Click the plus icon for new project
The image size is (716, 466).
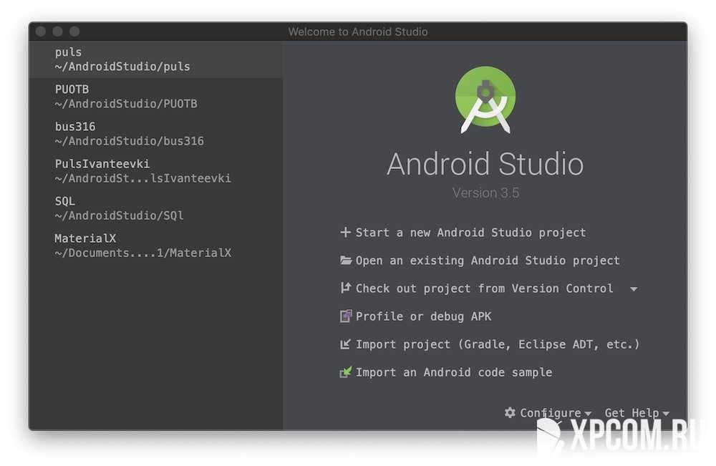[346, 233]
